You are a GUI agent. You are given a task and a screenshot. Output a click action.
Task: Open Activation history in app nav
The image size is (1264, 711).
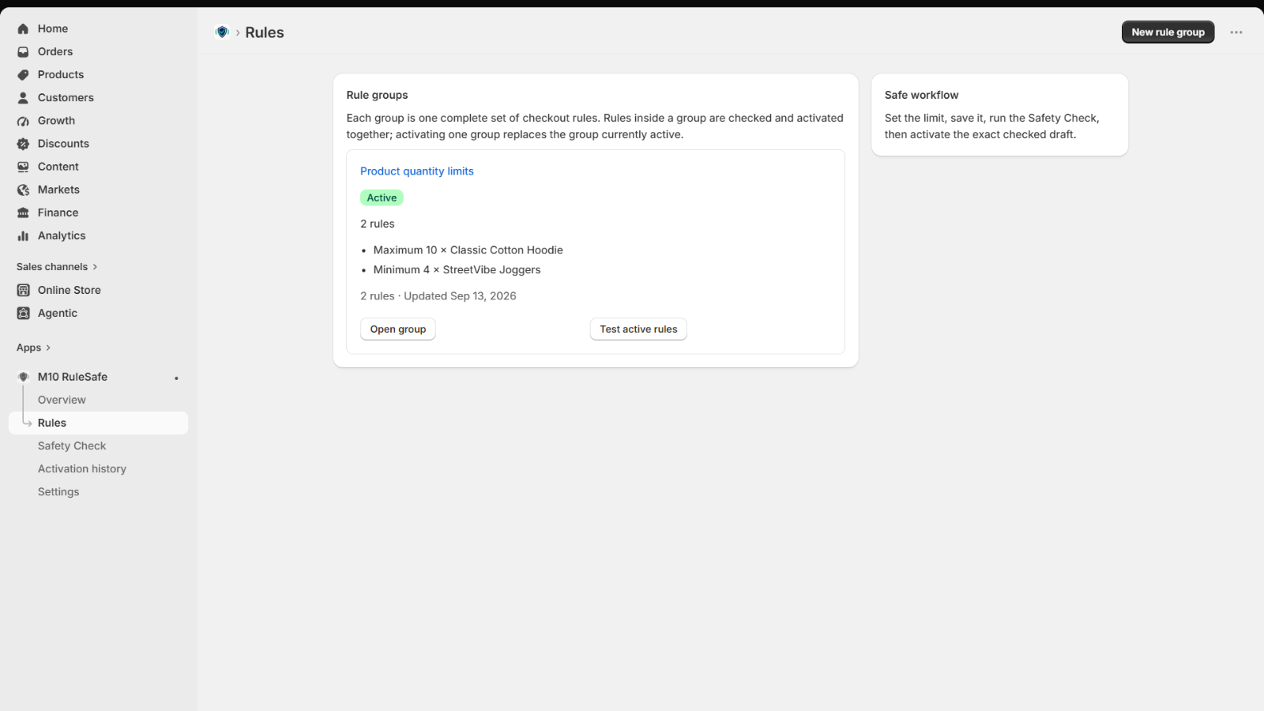[82, 468]
